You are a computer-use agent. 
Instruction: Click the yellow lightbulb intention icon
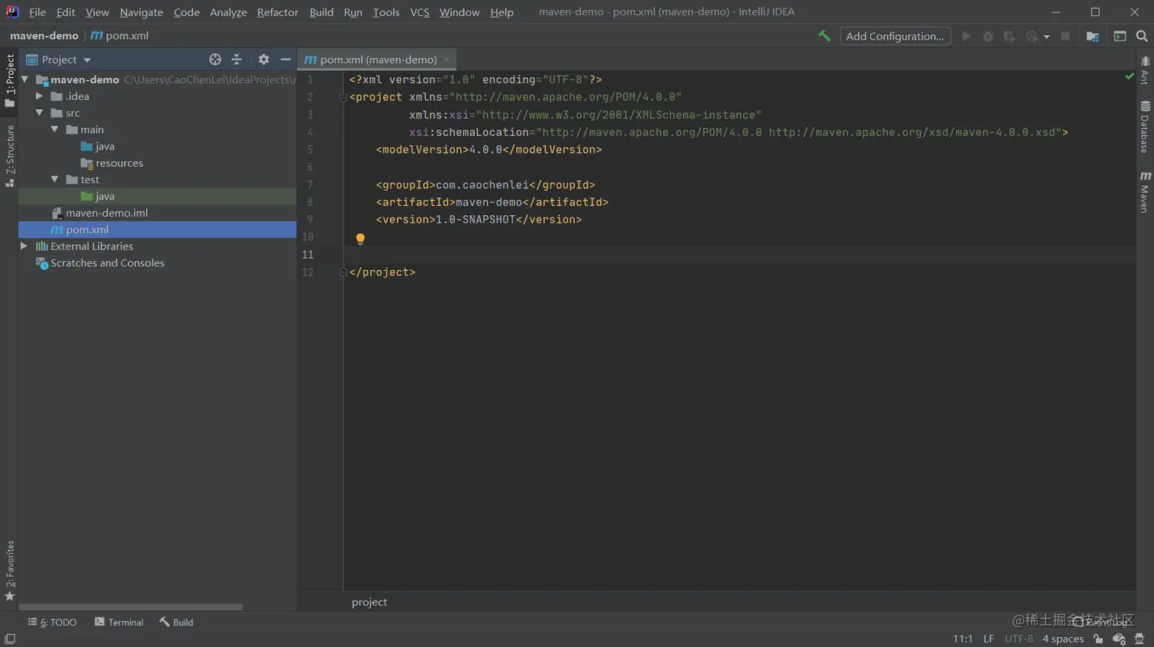click(360, 239)
